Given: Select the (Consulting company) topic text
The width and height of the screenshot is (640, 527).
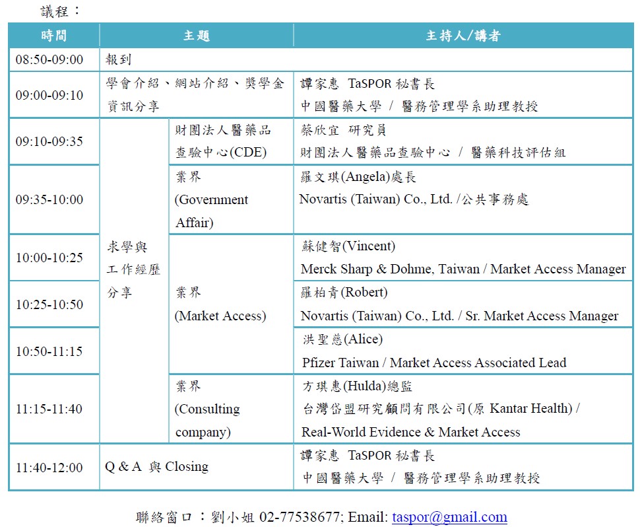Looking at the screenshot, I should pyautogui.click(x=207, y=420).
